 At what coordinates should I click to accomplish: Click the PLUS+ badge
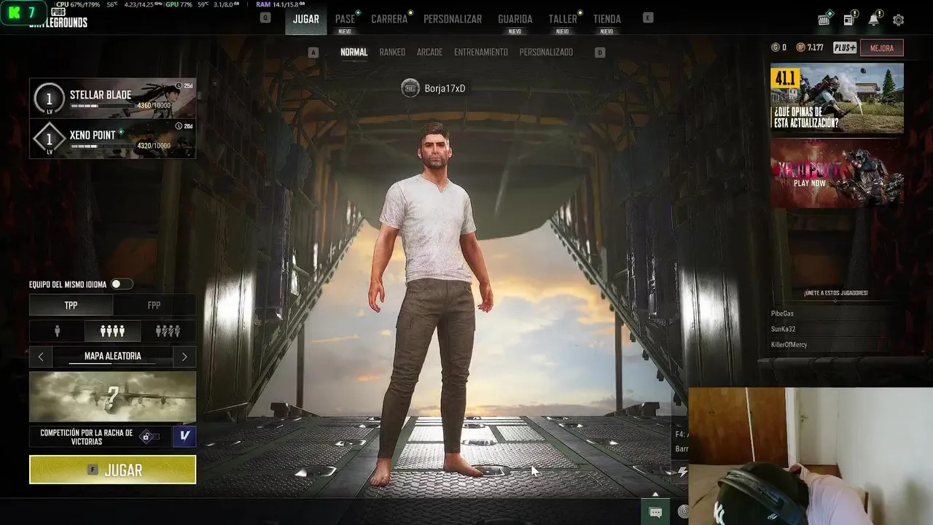[x=845, y=47]
